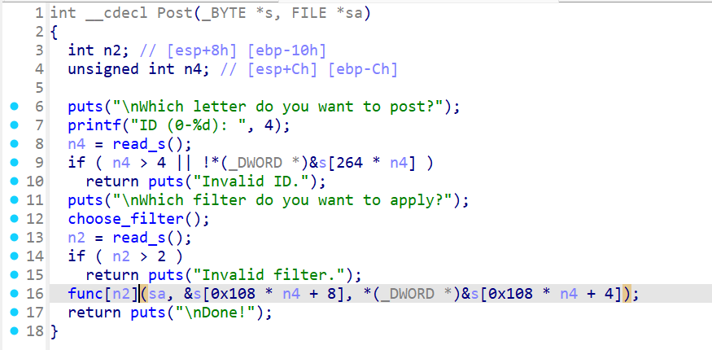Toggle breakpoint dot on line 12
This screenshot has width=712, height=350.
[x=14, y=218]
